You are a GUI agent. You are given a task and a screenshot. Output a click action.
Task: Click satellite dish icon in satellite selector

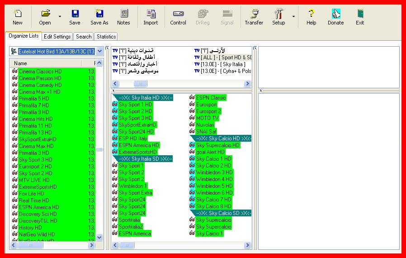14,51
